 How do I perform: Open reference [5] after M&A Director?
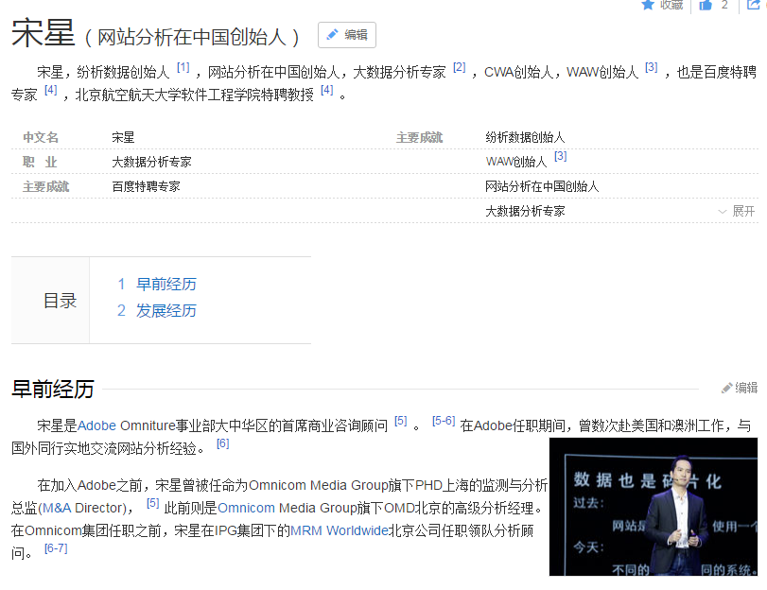(153, 503)
